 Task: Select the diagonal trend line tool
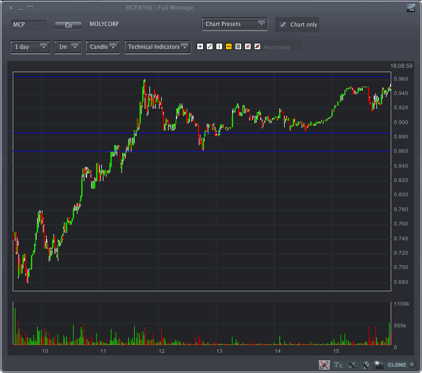pyautogui.click(x=209, y=47)
